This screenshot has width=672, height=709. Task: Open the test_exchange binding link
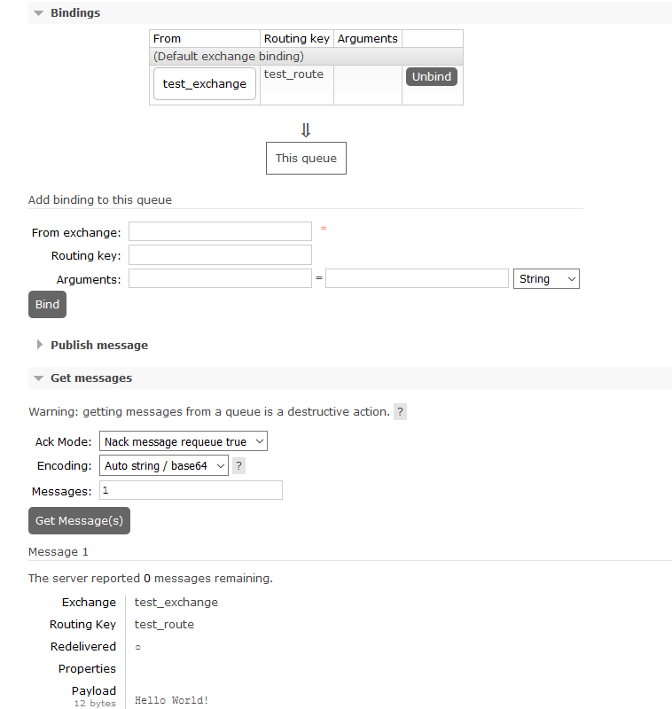tap(205, 83)
